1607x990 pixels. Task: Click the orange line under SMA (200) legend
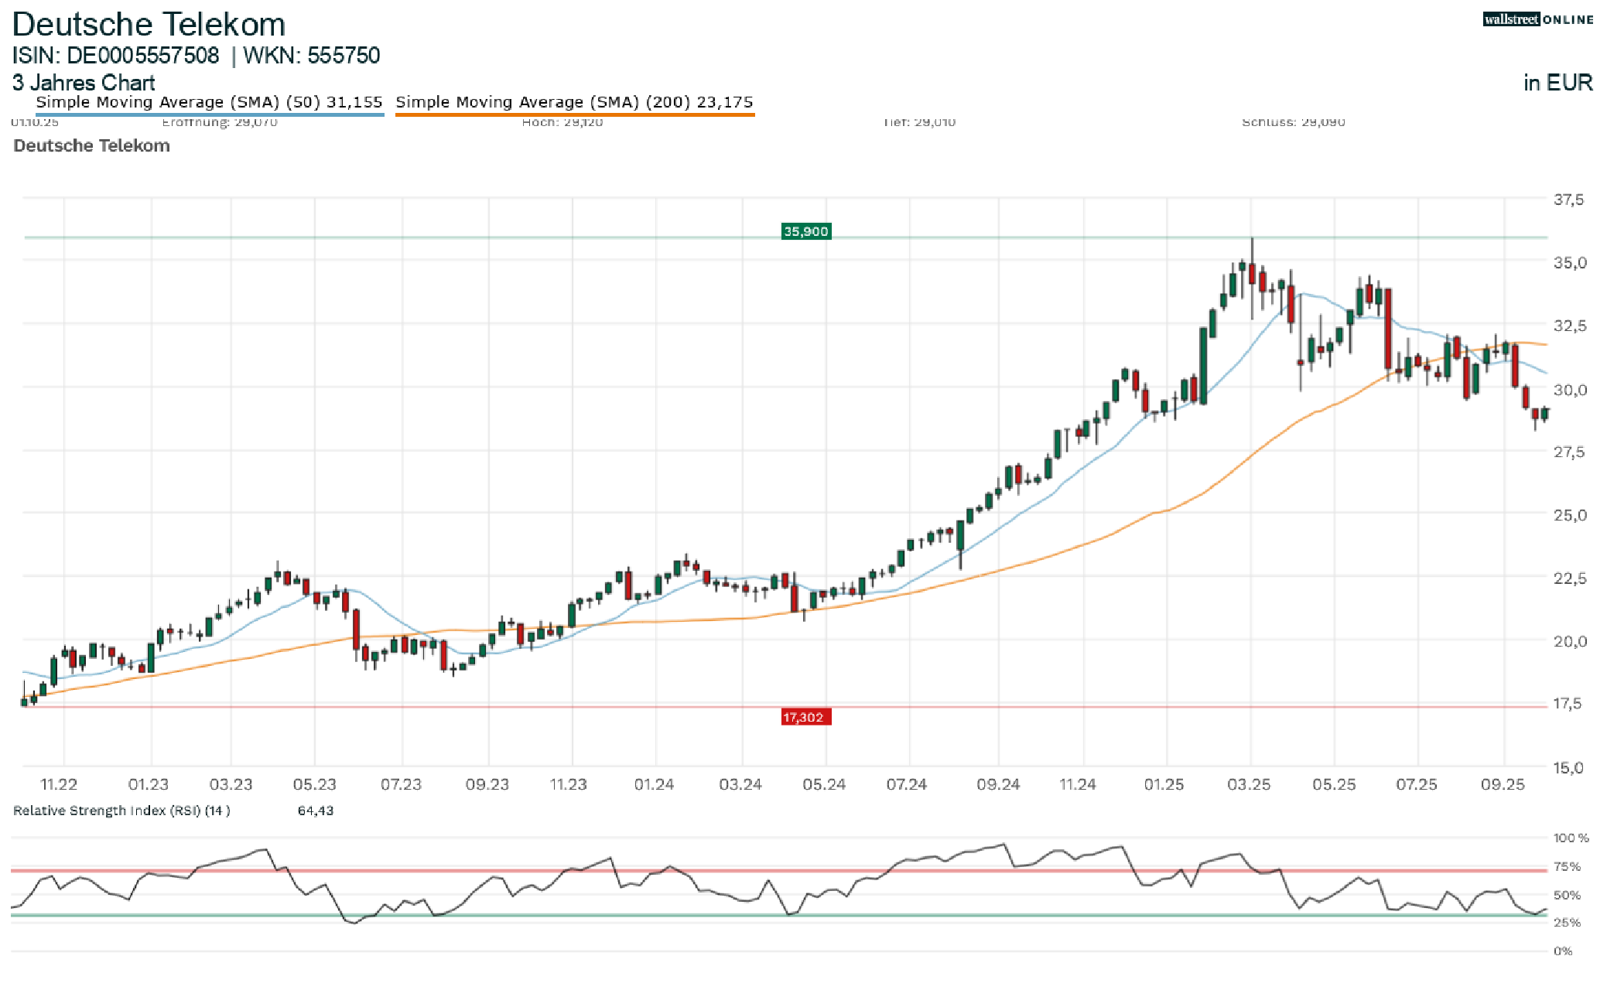pos(574,115)
